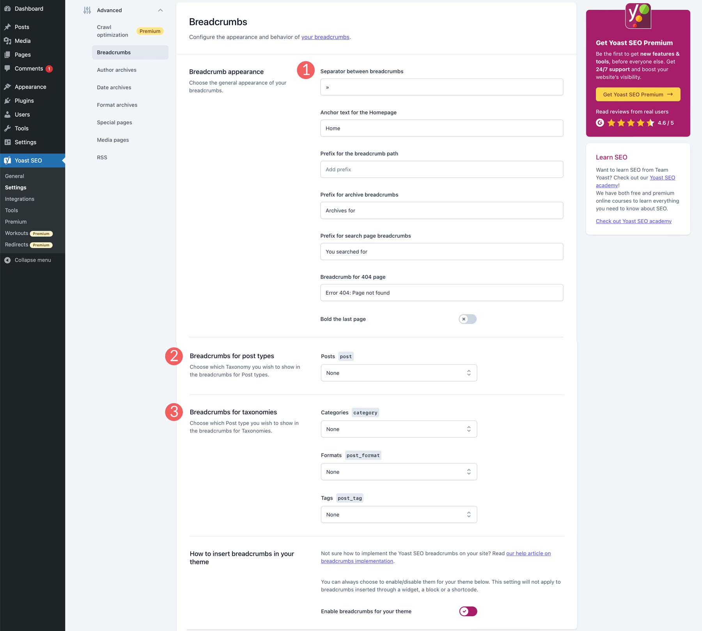Open Crawl optimization settings
702x631 pixels.
[112, 31]
